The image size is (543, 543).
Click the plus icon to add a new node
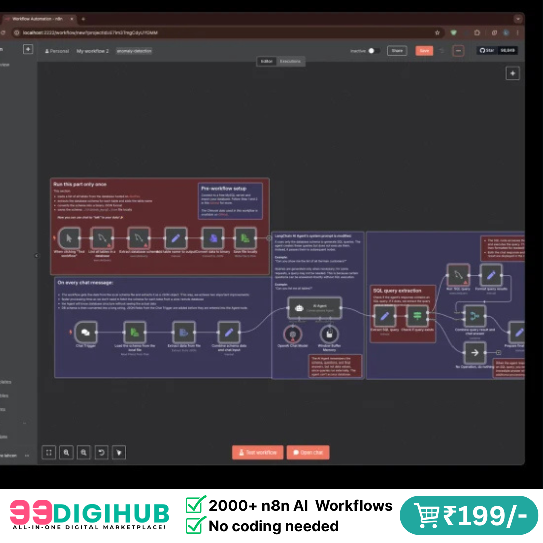pos(513,73)
